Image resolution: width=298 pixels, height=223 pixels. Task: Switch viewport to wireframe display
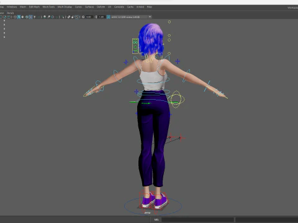(x=15, y=17)
